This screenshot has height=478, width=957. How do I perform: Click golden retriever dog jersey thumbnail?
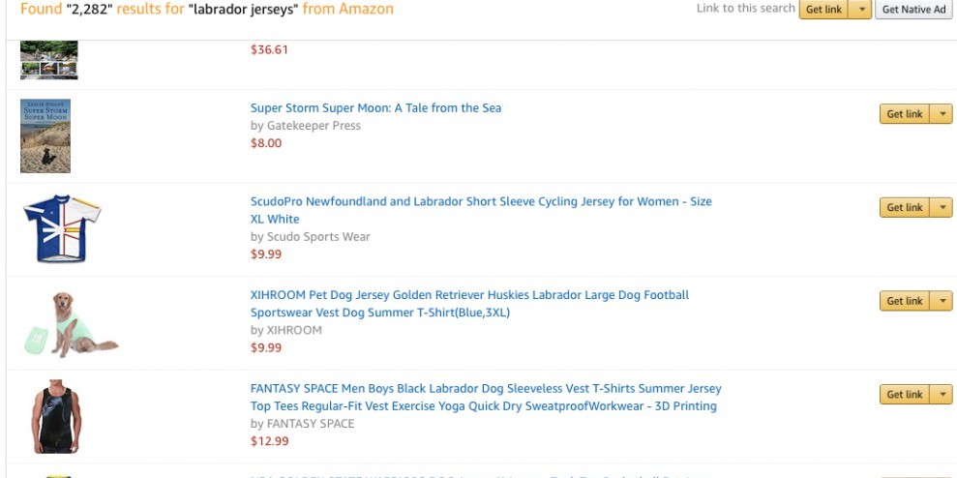68,324
